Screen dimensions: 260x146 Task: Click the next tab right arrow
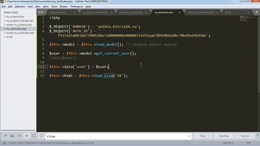[x=42, y=12]
